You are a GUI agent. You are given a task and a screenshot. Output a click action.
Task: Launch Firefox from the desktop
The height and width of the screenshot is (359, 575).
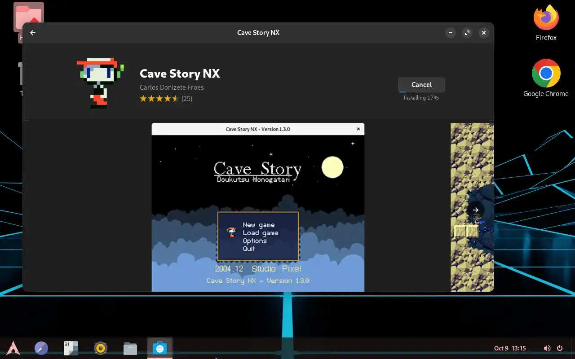[546, 22]
